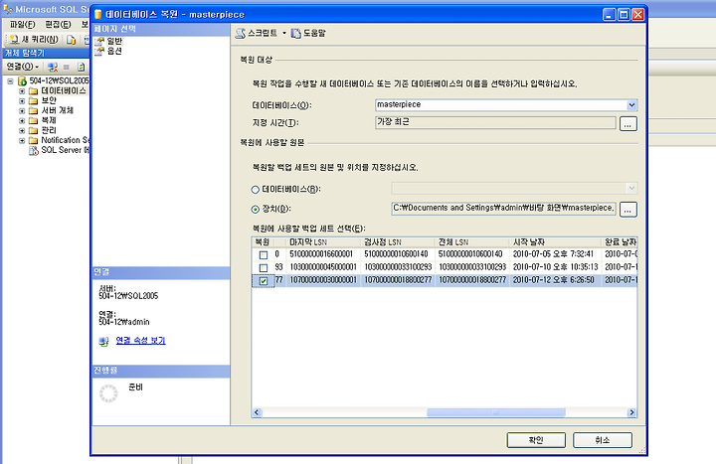Close the restore database dialog
The image size is (716, 464).
tap(637, 15)
